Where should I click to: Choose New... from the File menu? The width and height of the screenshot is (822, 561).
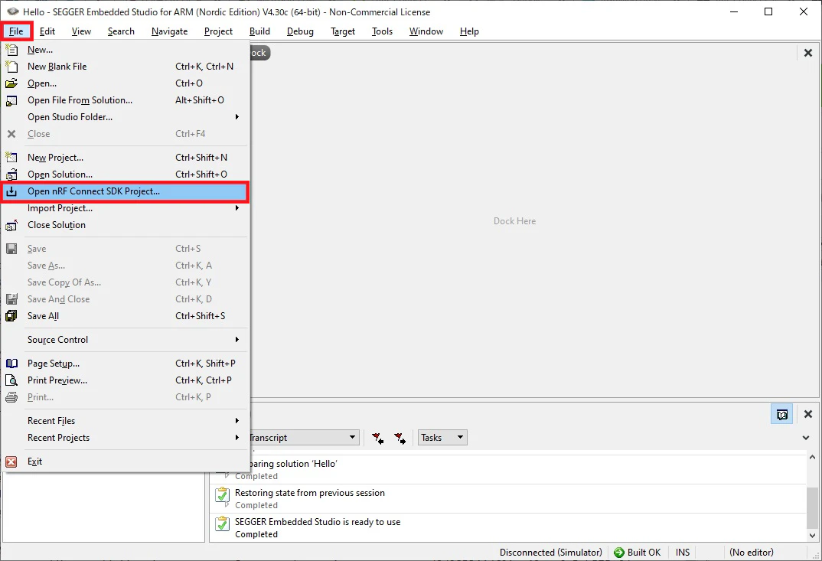tap(125, 50)
